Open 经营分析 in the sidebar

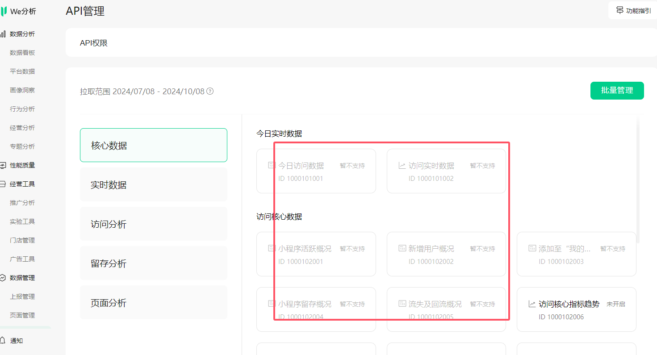pyautogui.click(x=22, y=128)
